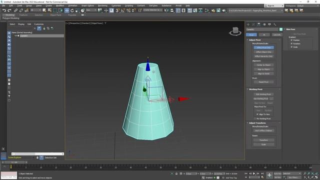Toggle the Pin Working Pivot checkbox
Image resolution: width=320 pixels, height=180 pixels.
(x=255, y=118)
